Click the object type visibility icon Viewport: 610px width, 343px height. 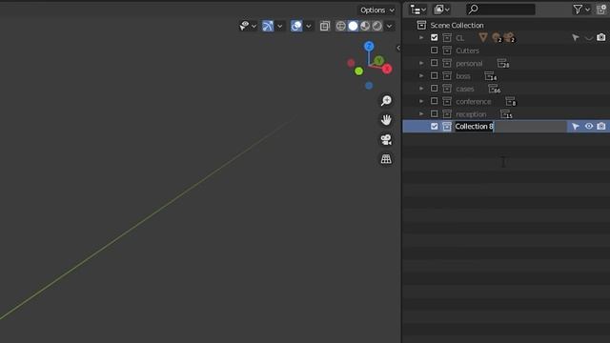244,26
